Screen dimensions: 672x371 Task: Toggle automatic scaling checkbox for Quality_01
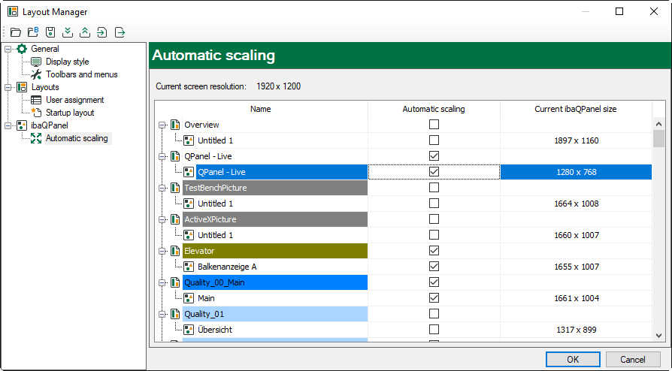pos(434,313)
